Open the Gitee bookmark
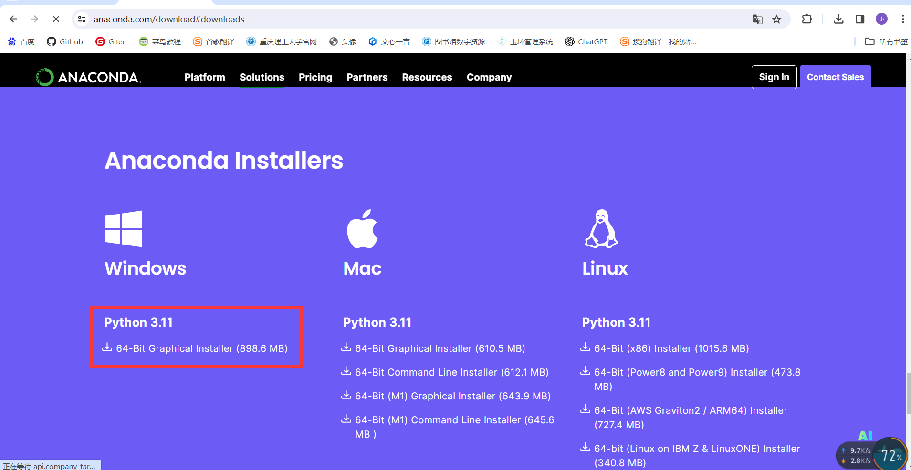This screenshot has width=911, height=470. [x=111, y=41]
